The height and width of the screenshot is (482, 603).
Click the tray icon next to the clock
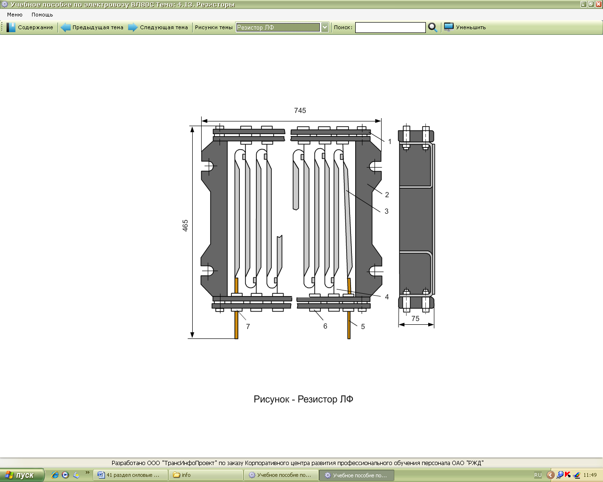(576, 475)
